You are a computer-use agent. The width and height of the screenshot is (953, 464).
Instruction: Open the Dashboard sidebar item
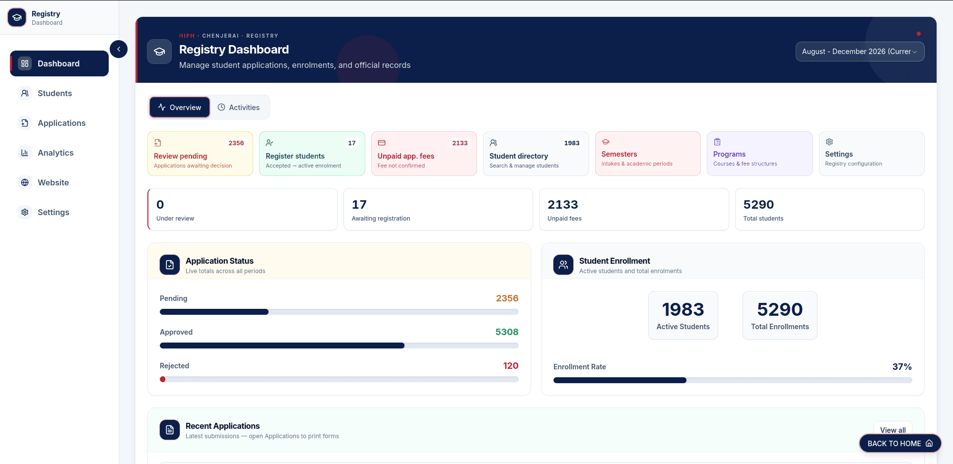(x=60, y=63)
